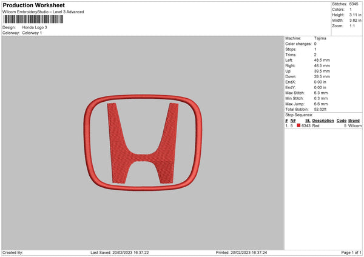Click the stitch count 6343 in stop sequence

[306, 125]
